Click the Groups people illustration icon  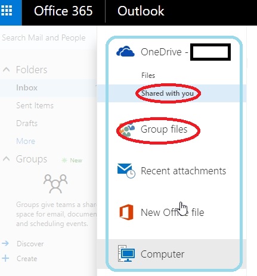(x=55, y=184)
